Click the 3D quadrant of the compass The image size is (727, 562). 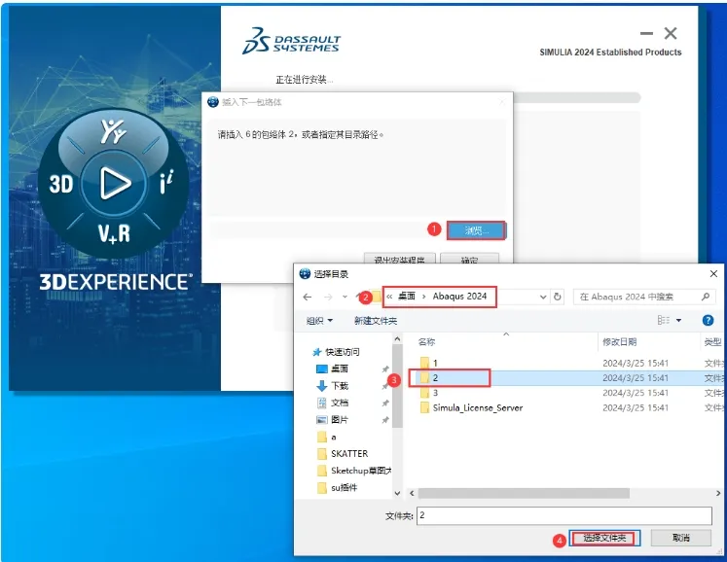[61, 184]
